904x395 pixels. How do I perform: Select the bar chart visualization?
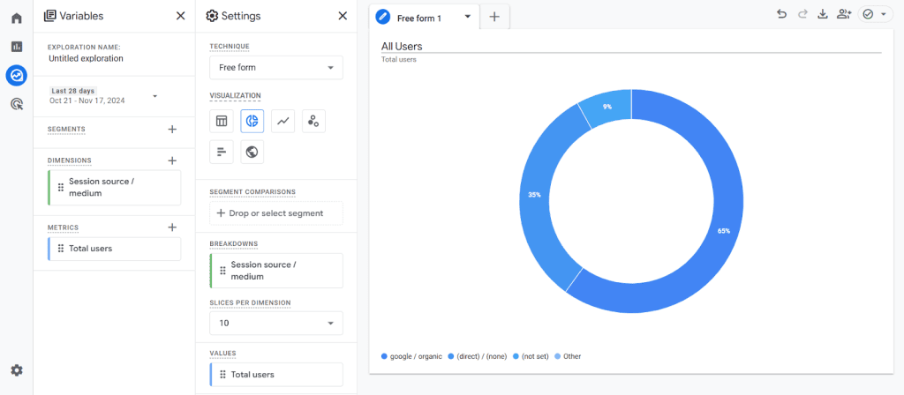tap(222, 153)
